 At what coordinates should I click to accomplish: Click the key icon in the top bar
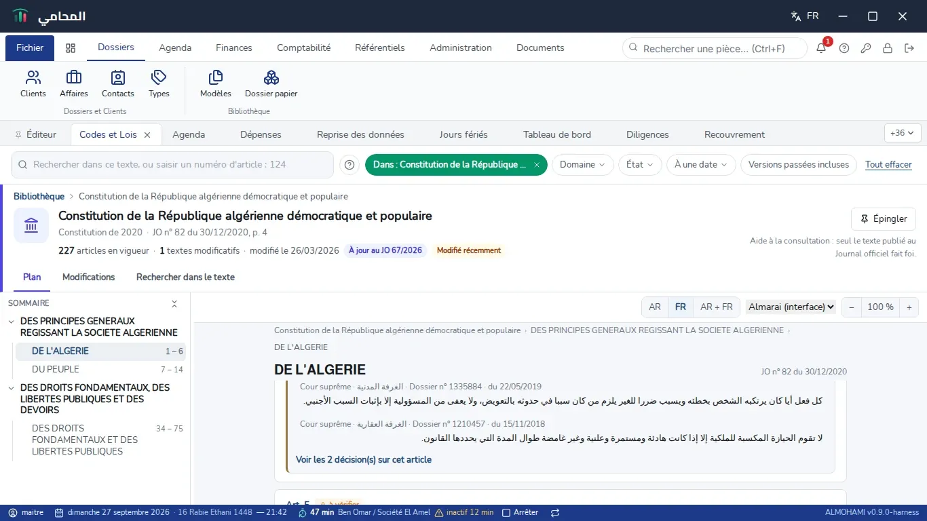pos(866,48)
